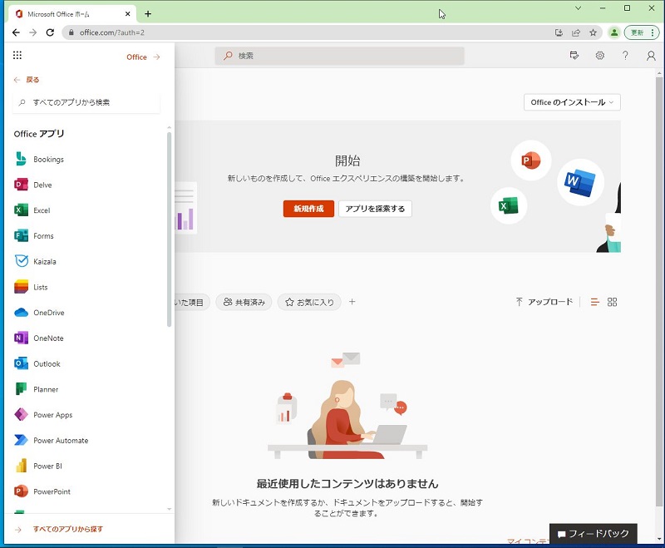Click the PowerPoint circle icon in banner
This screenshot has height=548, width=665.
pos(531,160)
